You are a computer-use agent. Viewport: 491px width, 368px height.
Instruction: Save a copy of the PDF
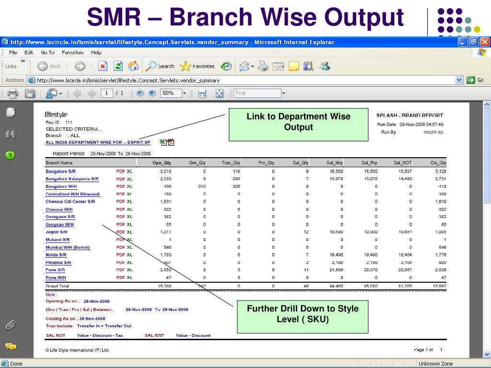[x=30, y=93]
